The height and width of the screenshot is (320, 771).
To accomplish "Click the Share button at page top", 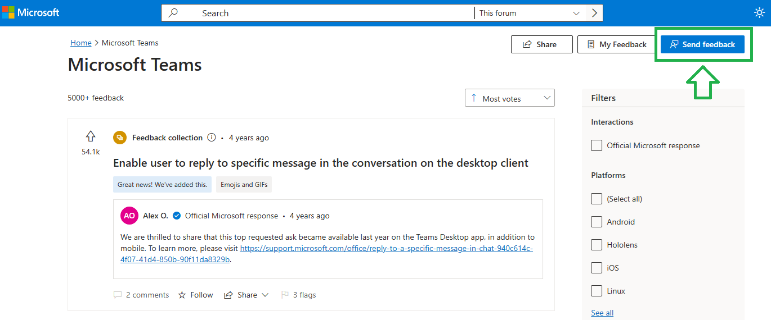I will click(541, 44).
